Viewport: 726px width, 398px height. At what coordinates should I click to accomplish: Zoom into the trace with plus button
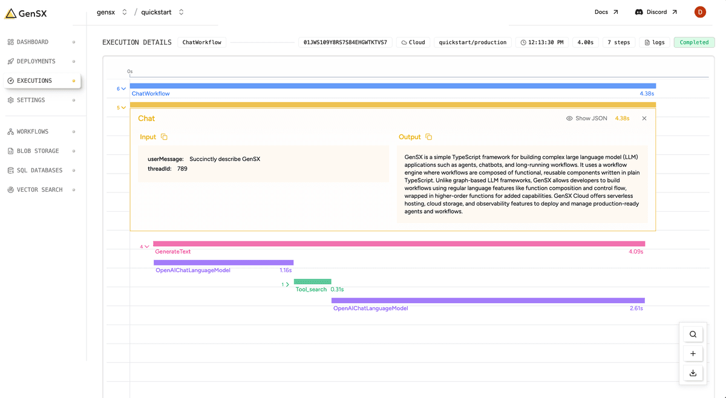693,353
